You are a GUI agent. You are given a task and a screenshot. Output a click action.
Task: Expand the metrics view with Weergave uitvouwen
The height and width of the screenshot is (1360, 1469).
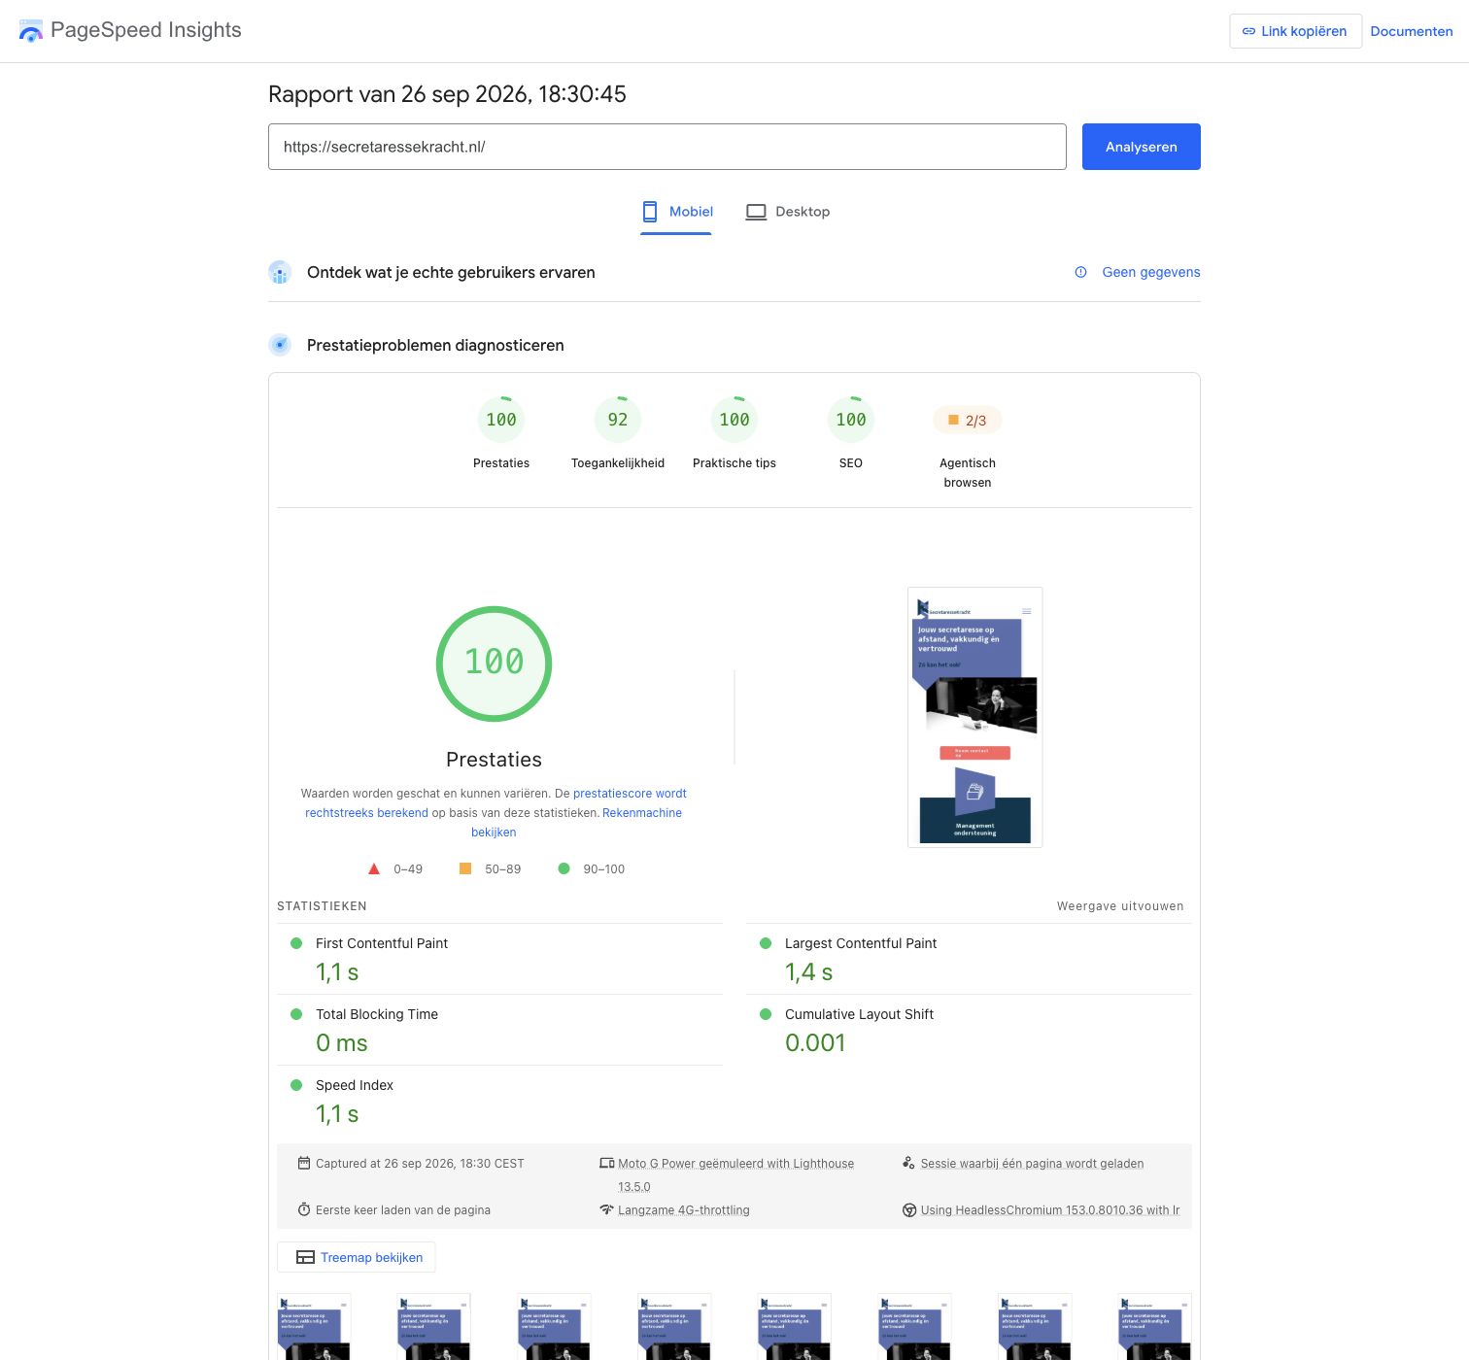click(x=1120, y=906)
